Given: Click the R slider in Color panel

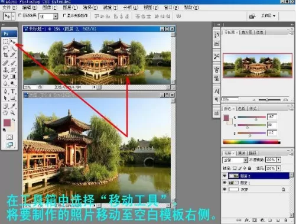Looking at the screenshot, I should coord(252,117).
